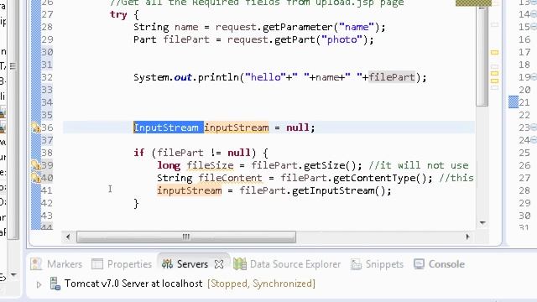Click the Snippets tab icon
The height and width of the screenshot is (302, 537).
356,264
